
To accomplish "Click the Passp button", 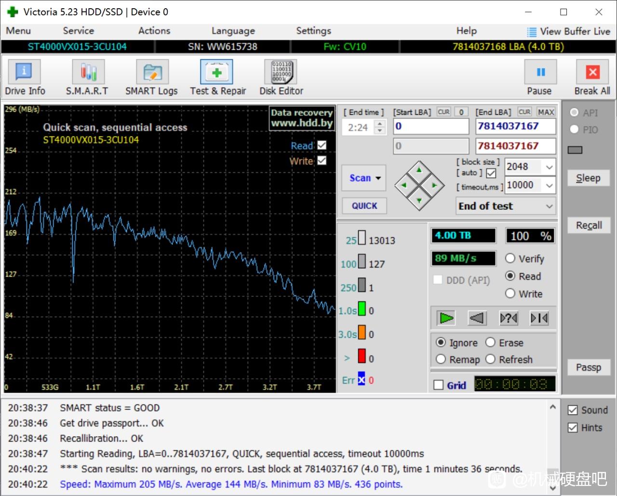I will point(588,368).
